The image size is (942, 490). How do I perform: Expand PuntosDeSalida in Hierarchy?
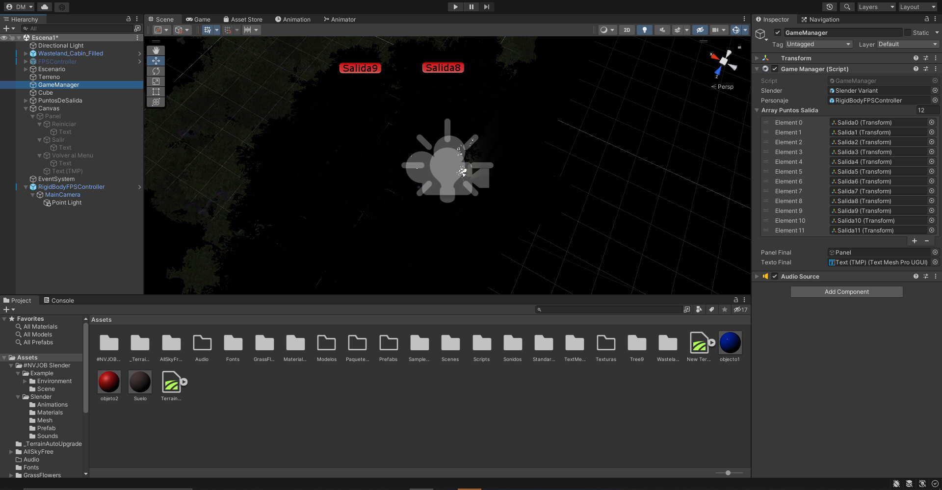click(26, 101)
